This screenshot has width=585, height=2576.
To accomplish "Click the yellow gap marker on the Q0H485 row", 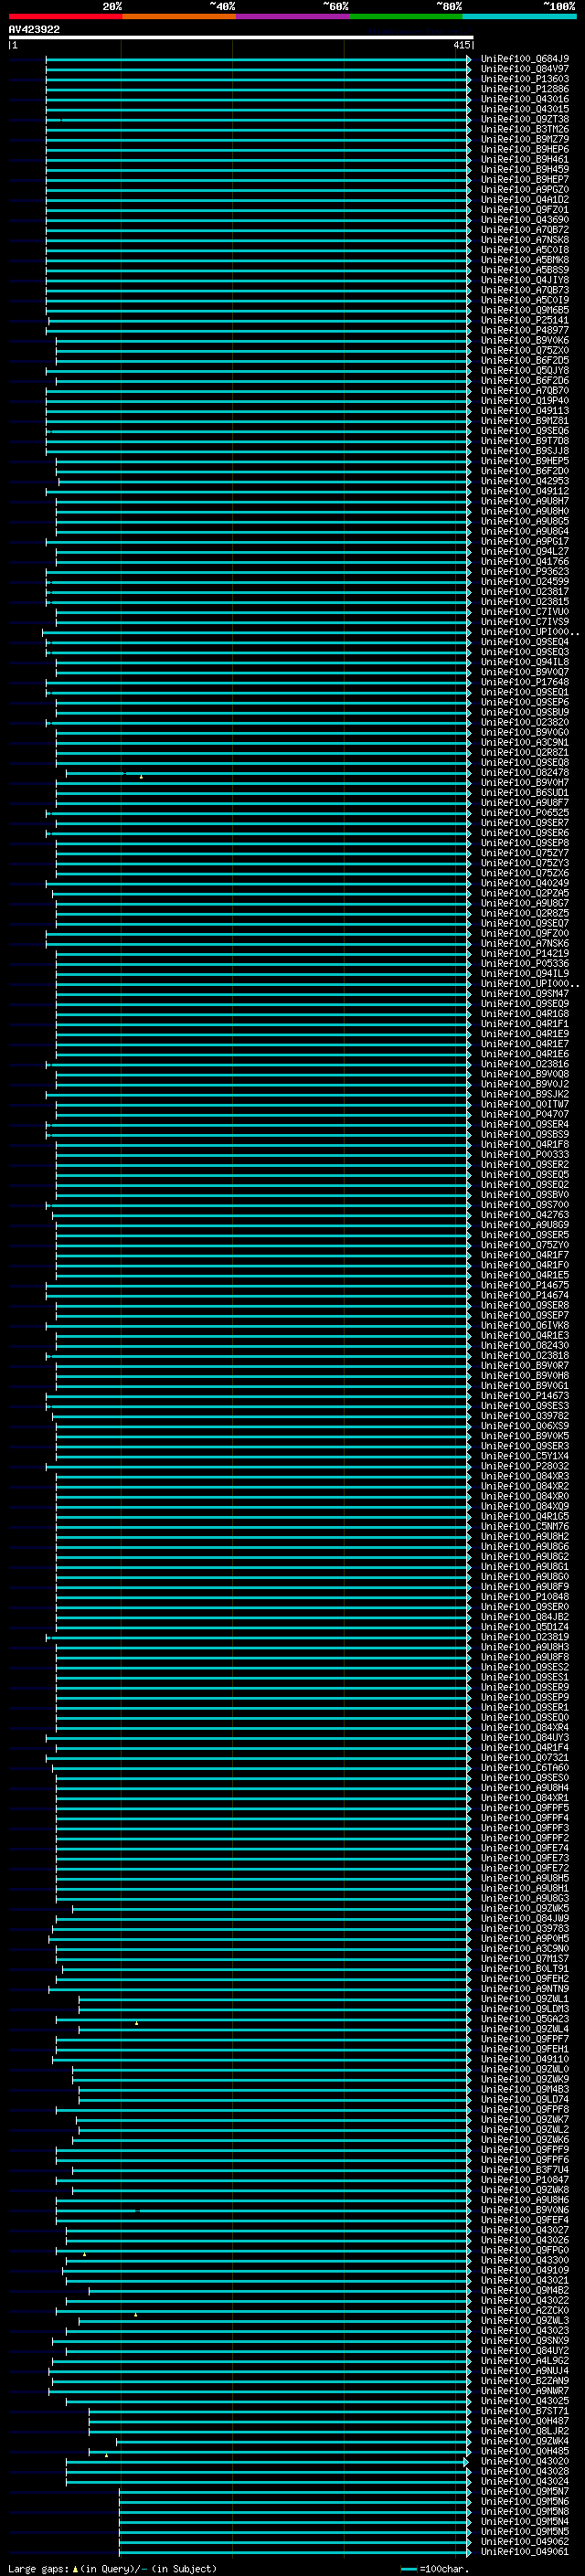I will pos(107,2455).
